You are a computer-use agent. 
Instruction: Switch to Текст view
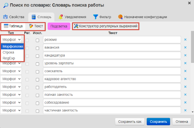tap(36, 26)
